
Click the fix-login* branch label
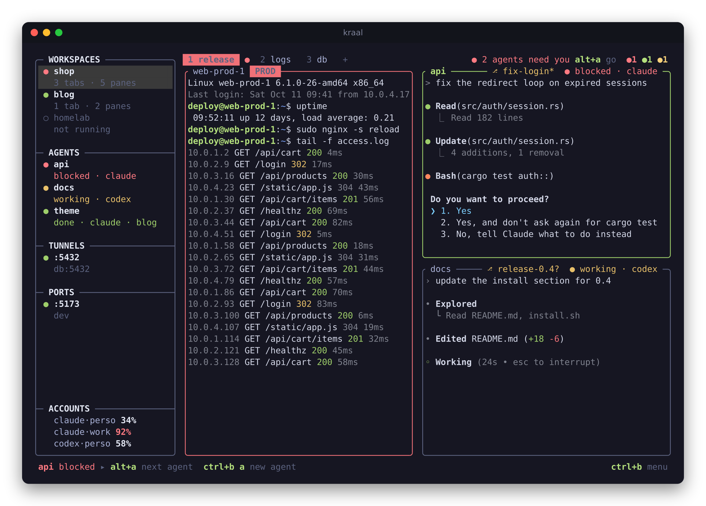point(523,71)
